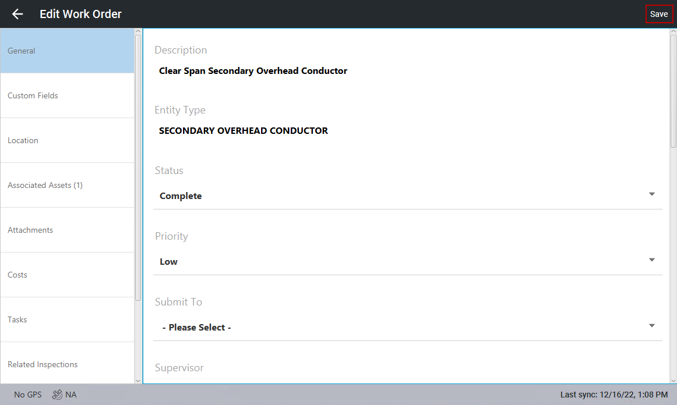Screen dimensions: 677x405
Task: Click the No GPS status indicator
Action: [28, 395]
